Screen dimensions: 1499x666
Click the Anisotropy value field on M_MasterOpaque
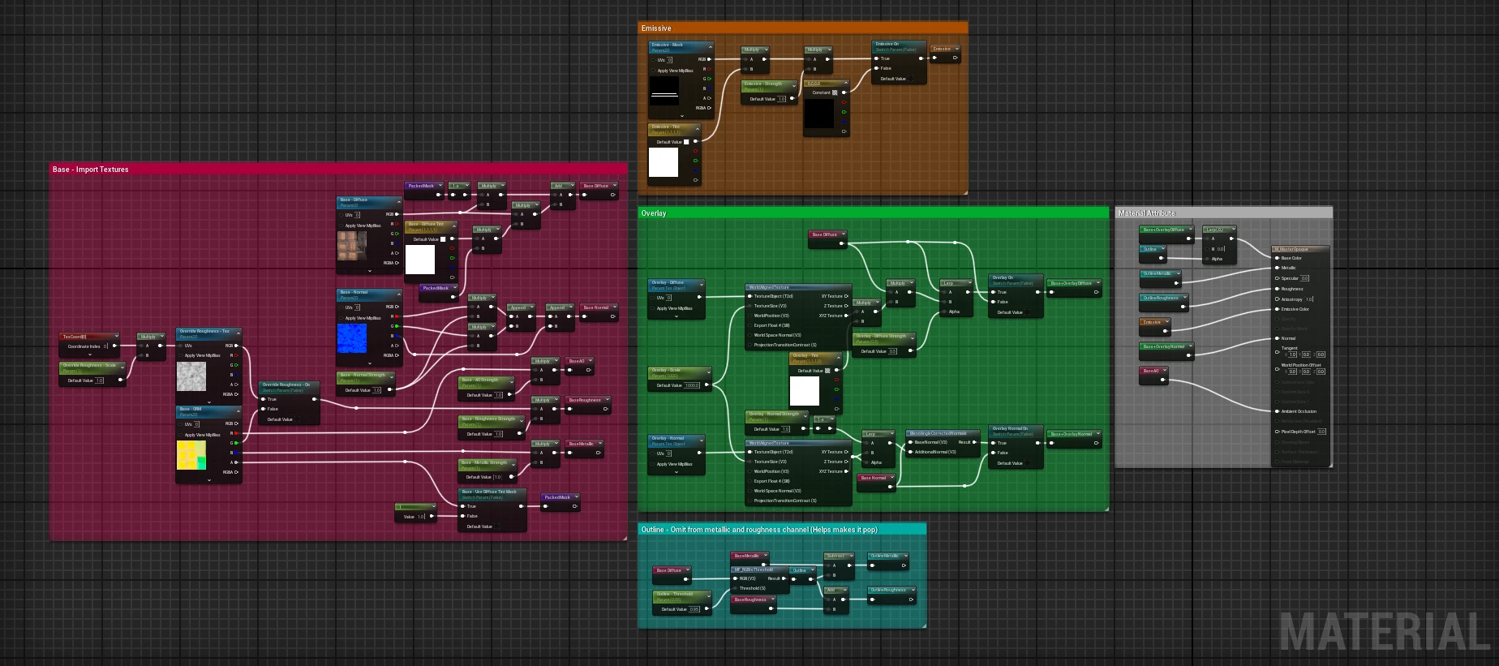(x=1309, y=299)
